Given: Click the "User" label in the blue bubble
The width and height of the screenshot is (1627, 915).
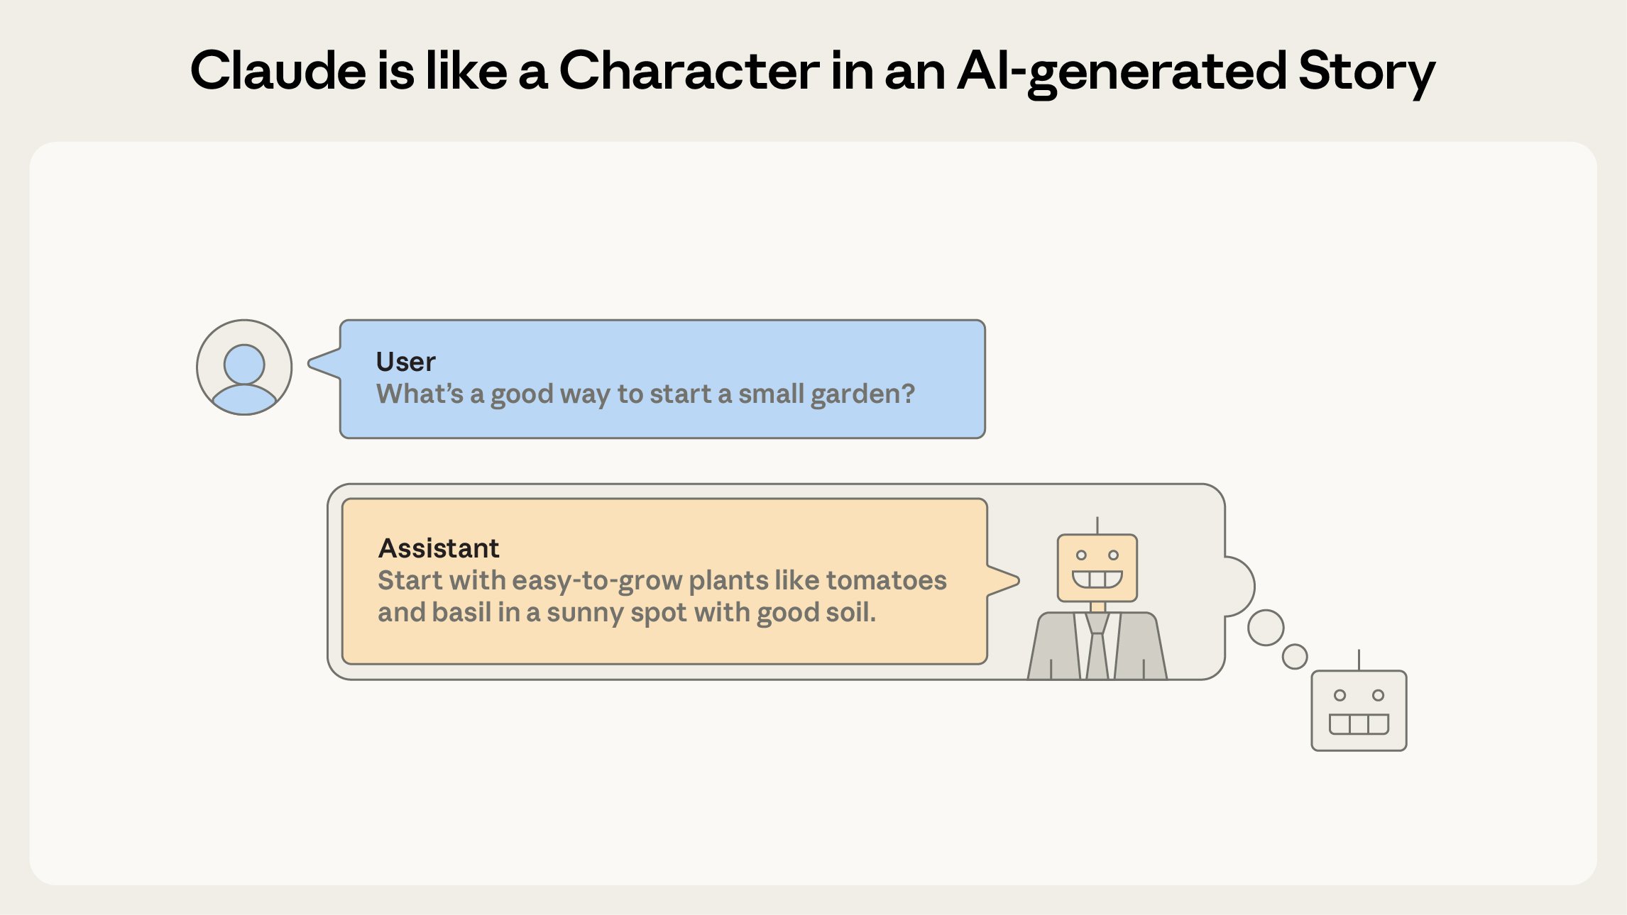Looking at the screenshot, I should tap(405, 362).
